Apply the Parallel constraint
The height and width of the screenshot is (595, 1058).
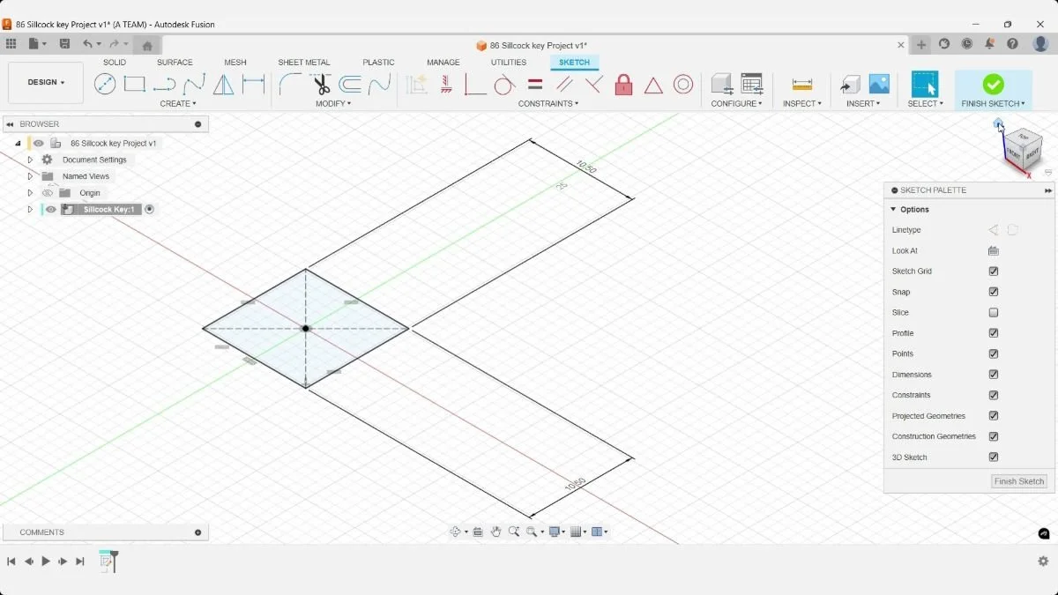pos(564,85)
